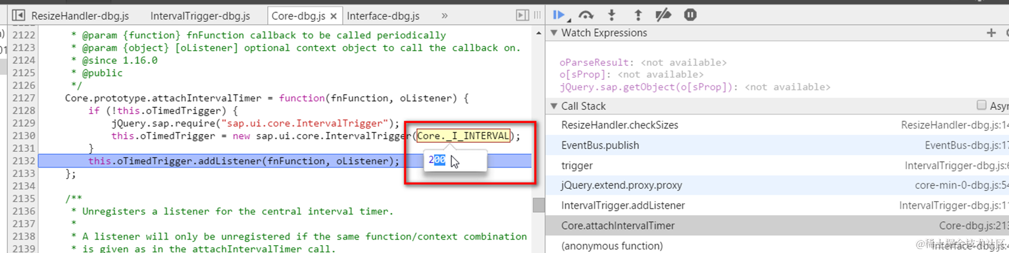Step out of current function

[x=638, y=15]
